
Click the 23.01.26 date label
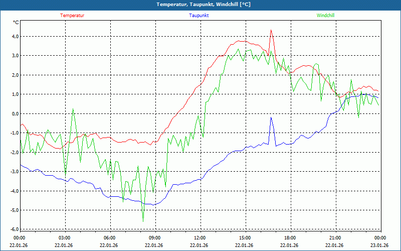point(379,245)
